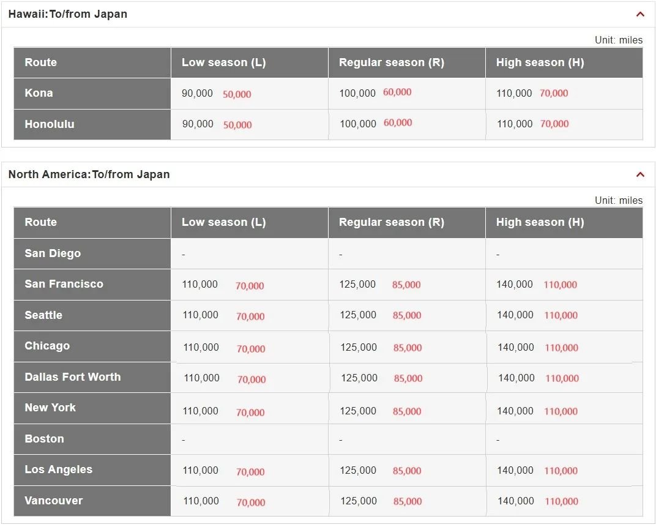Select the Kona route row header
The width and height of the screenshot is (656, 527).
coord(92,94)
